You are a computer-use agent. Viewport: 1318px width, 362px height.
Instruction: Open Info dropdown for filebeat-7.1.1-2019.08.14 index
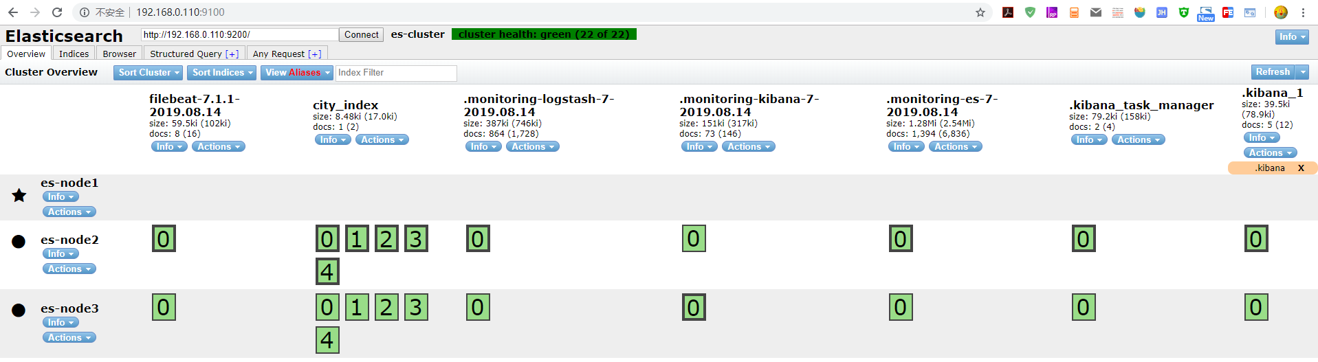click(169, 147)
